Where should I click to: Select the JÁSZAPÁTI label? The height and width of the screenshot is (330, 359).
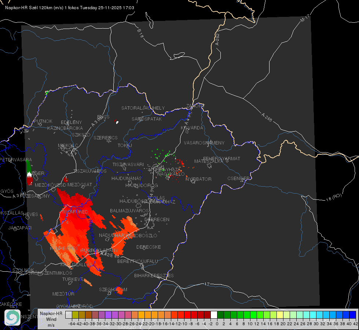point(20,228)
